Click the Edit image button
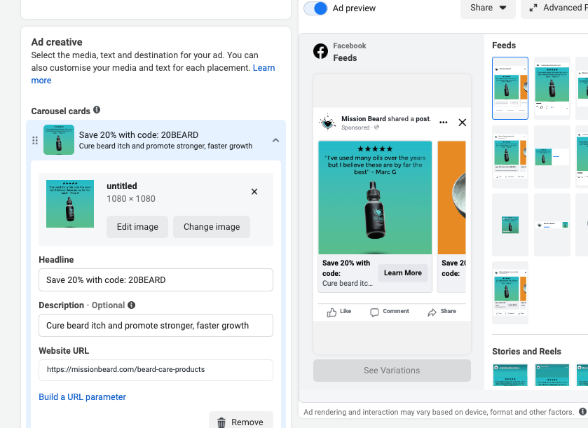Image resolution: width=588 pixels, height=428 pixels. coord(137,227)
